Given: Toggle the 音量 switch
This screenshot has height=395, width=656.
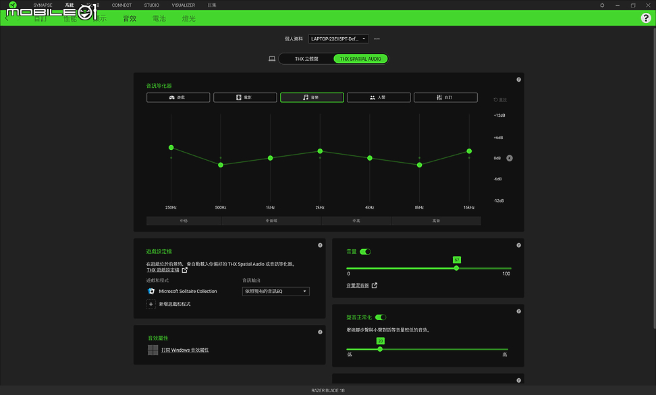Looking at the screenshot, I should coord(365,252).
